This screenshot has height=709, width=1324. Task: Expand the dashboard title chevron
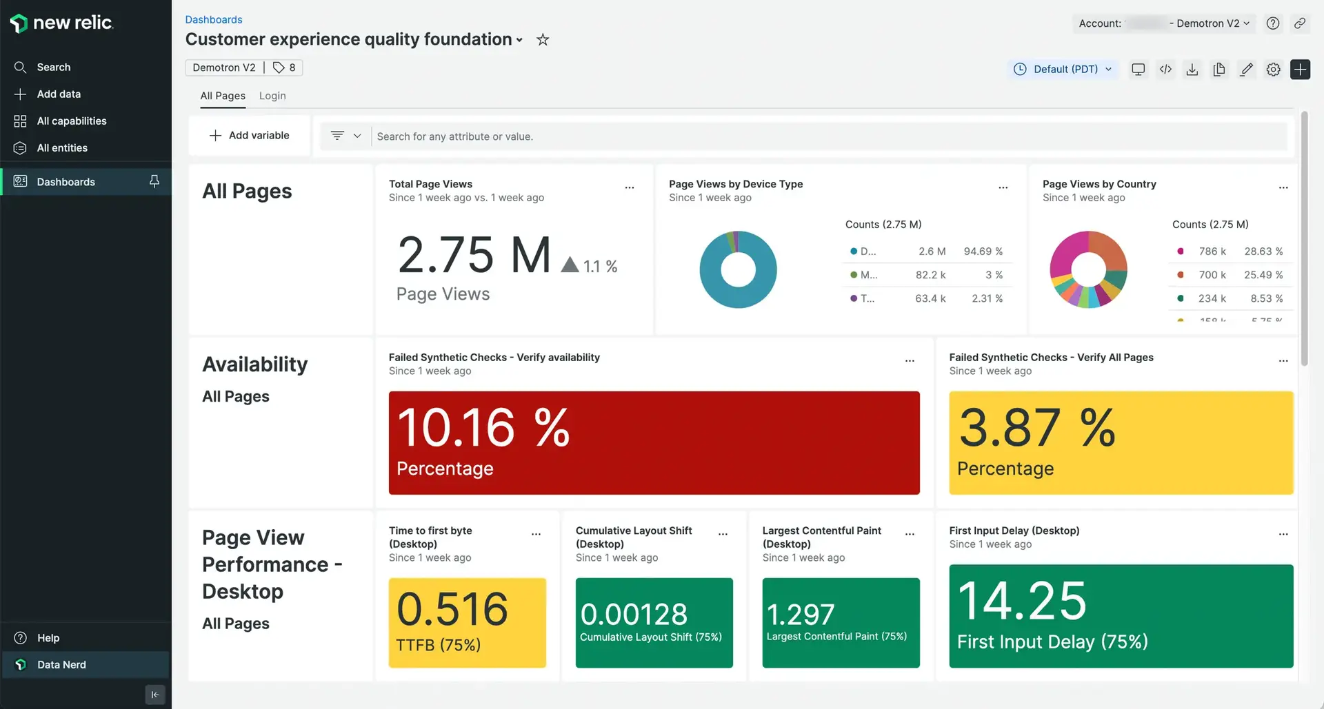520,40
